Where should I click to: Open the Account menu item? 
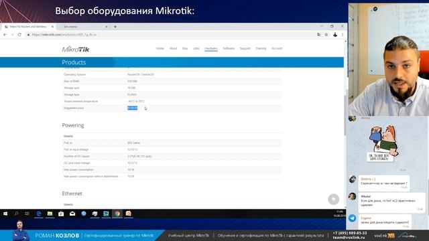(x=277, y=48)
